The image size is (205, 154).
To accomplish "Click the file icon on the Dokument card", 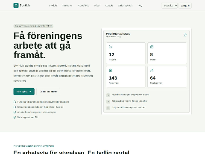I will point(110,70).
